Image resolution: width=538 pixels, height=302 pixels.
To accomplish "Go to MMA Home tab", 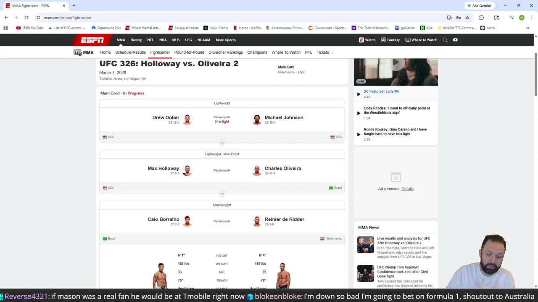I will pos(105,52).
